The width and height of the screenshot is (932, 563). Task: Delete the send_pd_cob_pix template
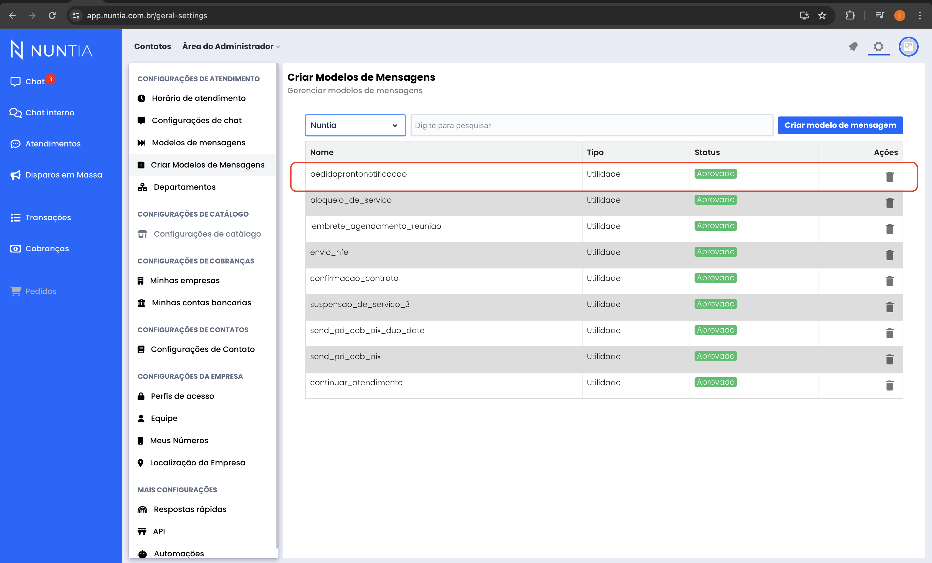(890, 359)
